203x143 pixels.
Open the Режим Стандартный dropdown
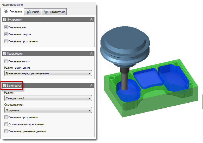tap(48, 98)
